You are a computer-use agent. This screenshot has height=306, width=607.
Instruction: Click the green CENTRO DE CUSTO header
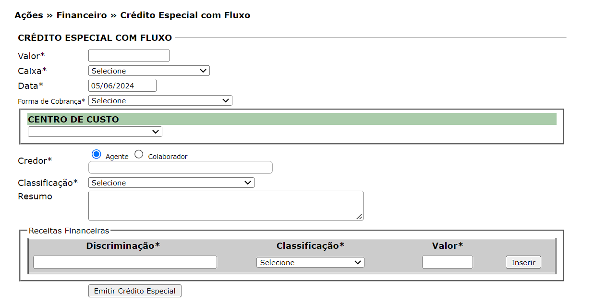pos(291,119)
